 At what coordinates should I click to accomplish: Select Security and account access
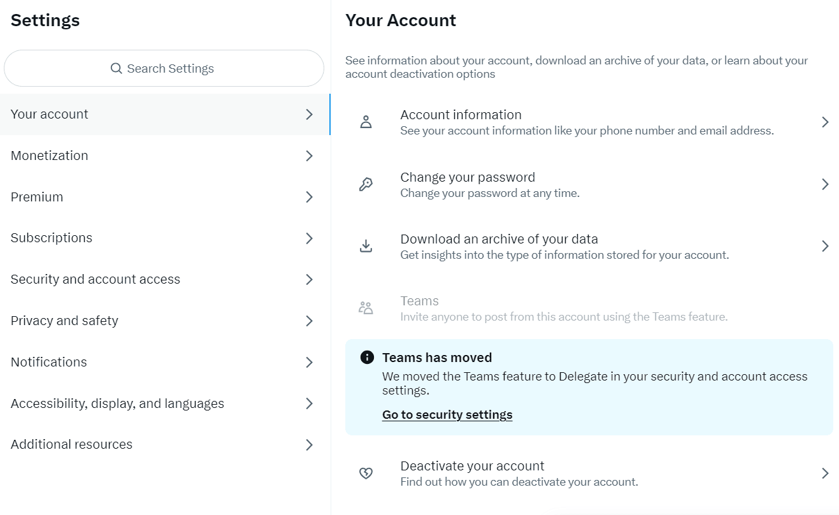[165, 279]
